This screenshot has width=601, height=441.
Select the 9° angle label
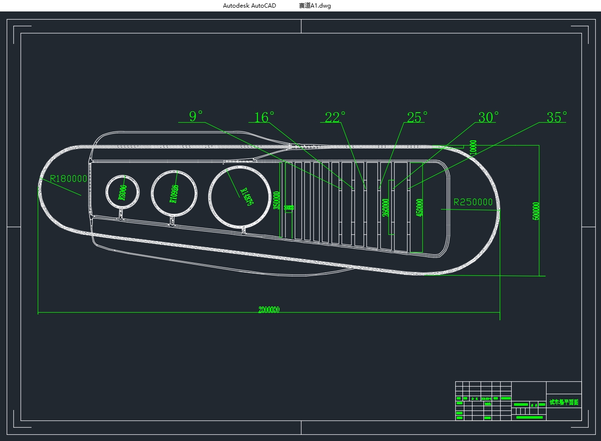pos(196,116)
